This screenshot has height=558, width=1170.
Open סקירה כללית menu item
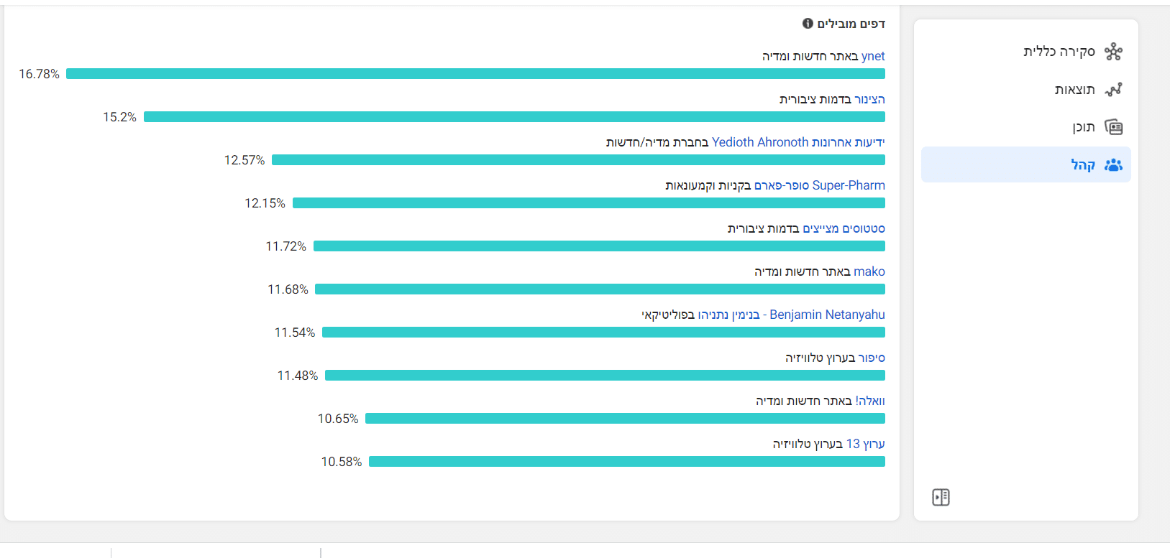(x=1026, y=52)
